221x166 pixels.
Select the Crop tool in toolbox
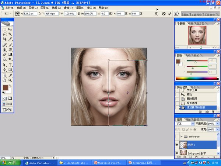[5, 38]
